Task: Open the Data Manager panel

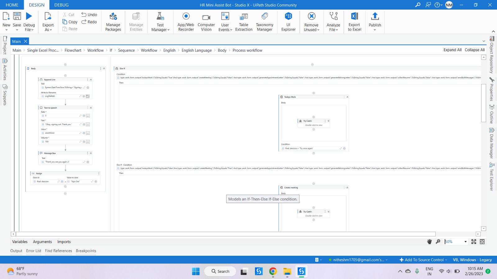Action: (492, 143)
